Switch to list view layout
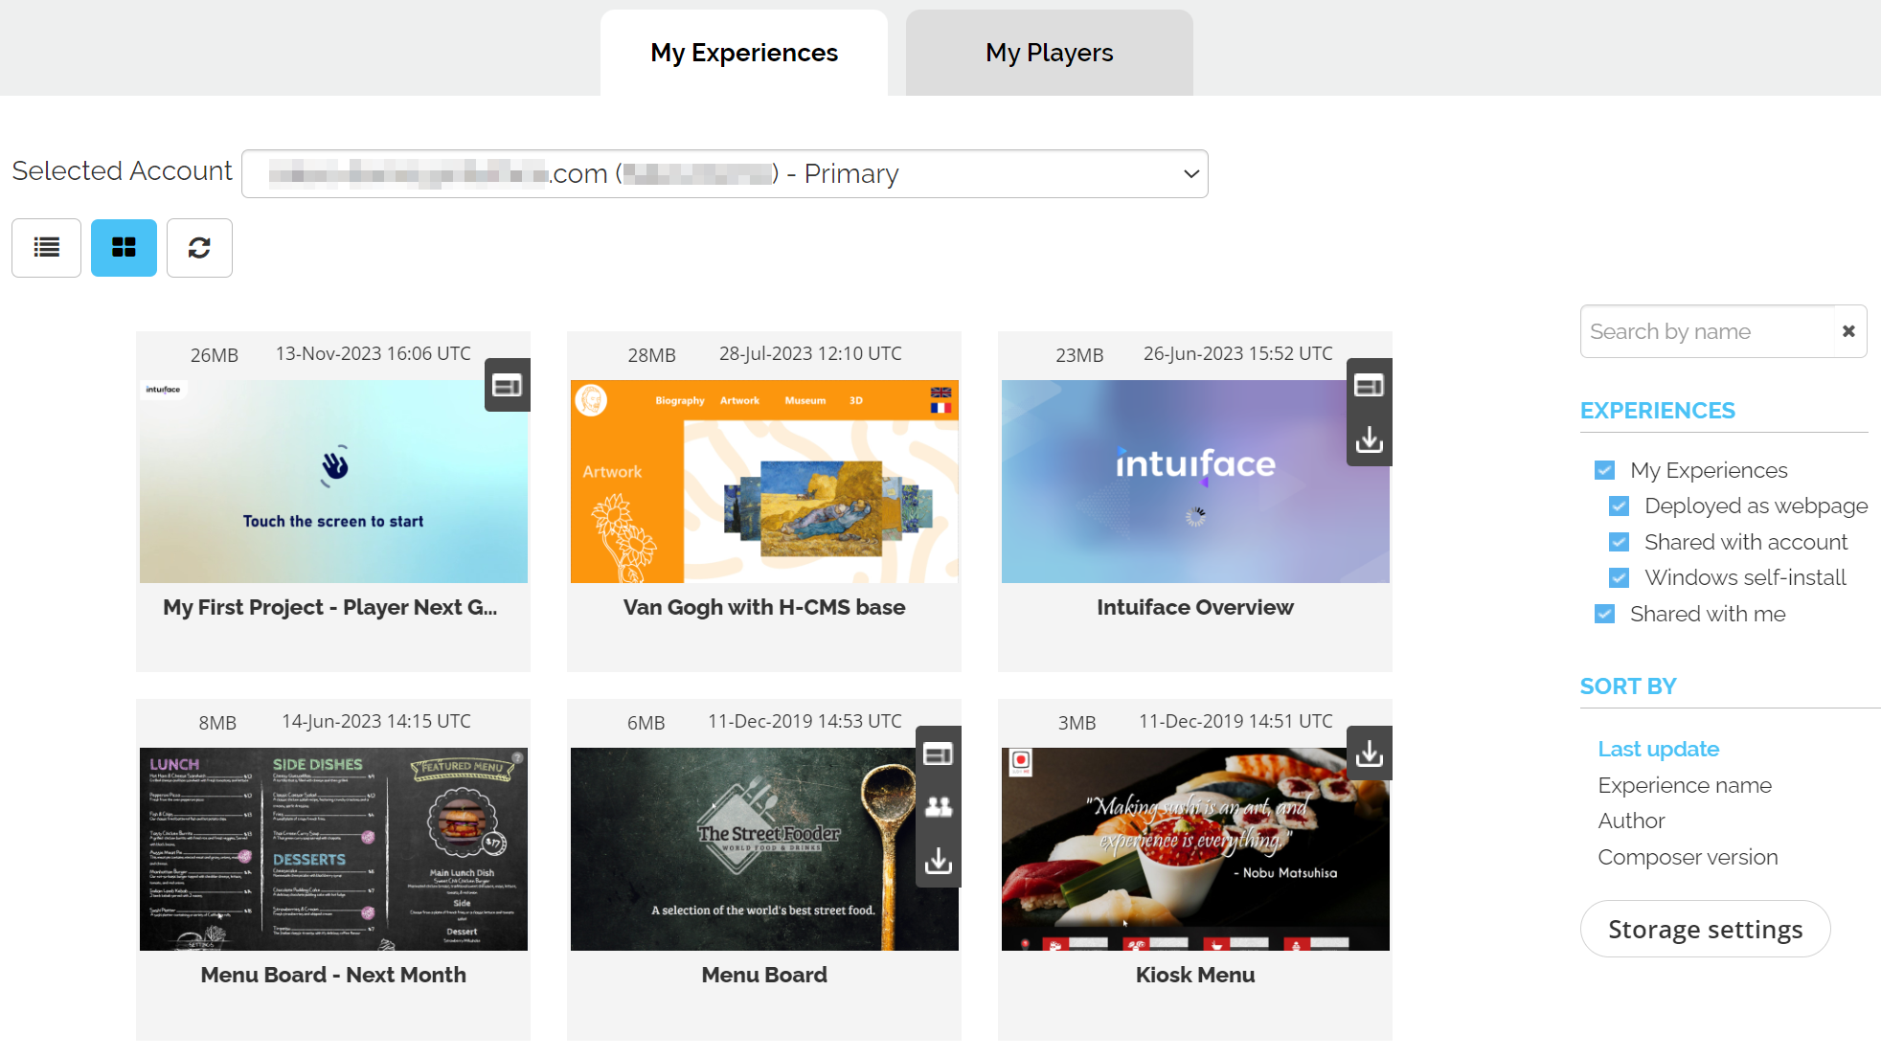The height and width of the screenshot is (1057, 1881). 46,248
